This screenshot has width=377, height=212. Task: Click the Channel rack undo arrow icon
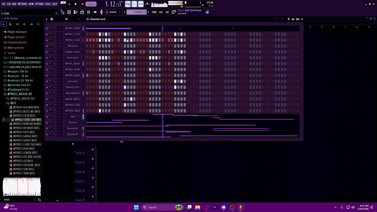(x=289, y=19)
